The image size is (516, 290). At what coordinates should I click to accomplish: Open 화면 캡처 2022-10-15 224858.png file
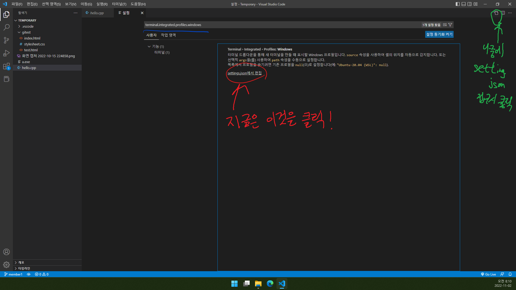tap(47, 56)
